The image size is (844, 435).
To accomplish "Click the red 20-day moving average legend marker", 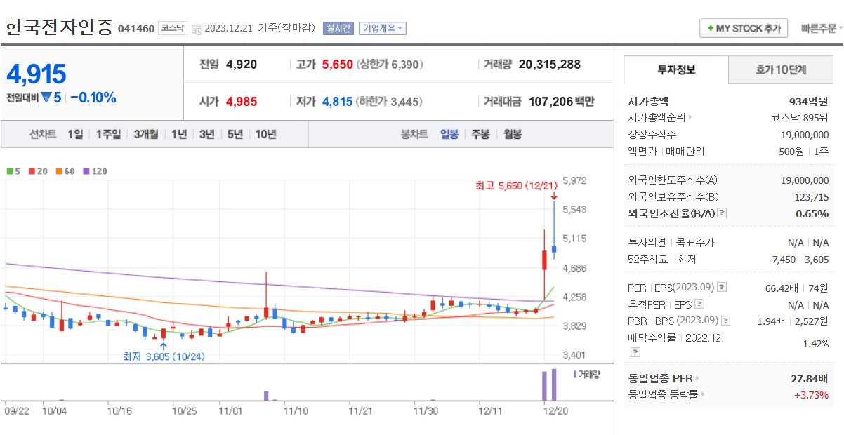I will click(32, 171).
